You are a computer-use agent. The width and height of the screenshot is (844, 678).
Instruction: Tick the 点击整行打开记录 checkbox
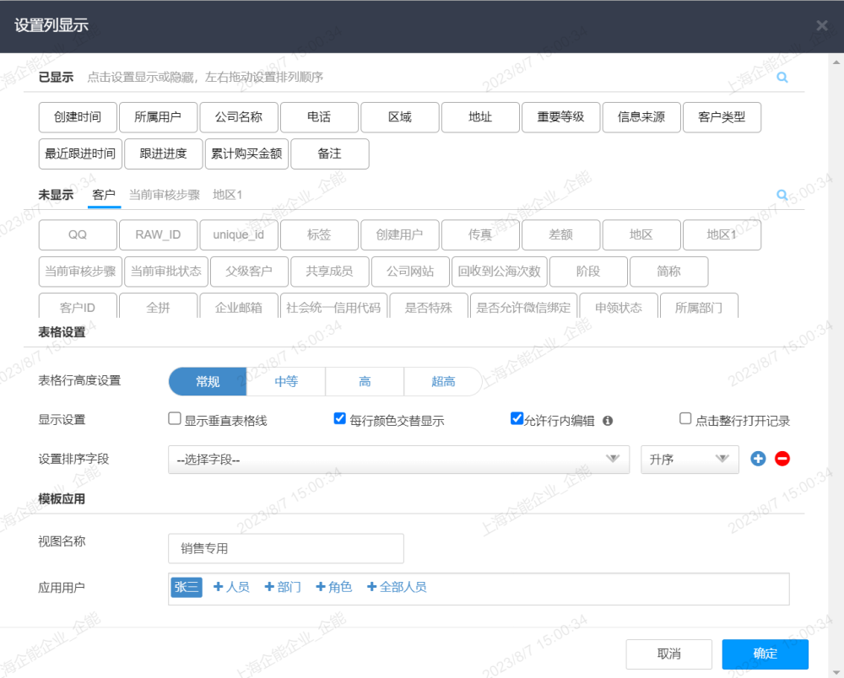click(685, 418)
